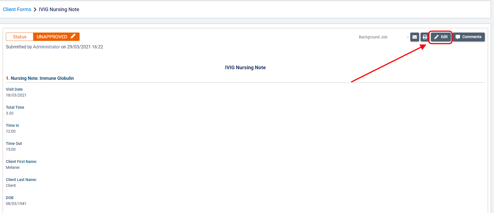Click the Time In value 12:00

(11, 131)
